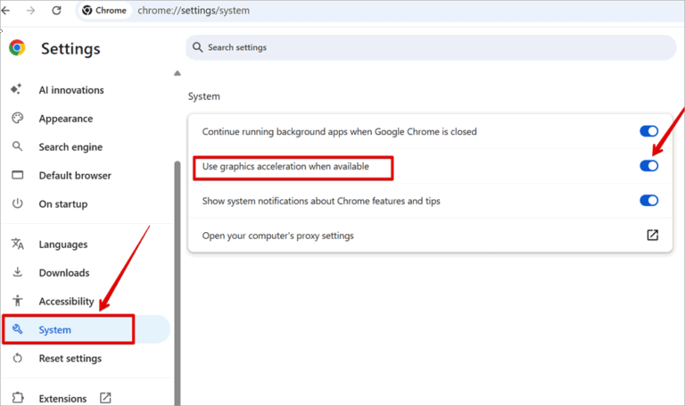Open On startup settings
Viewport: 685px width, 406px height.
coord(63,204)
